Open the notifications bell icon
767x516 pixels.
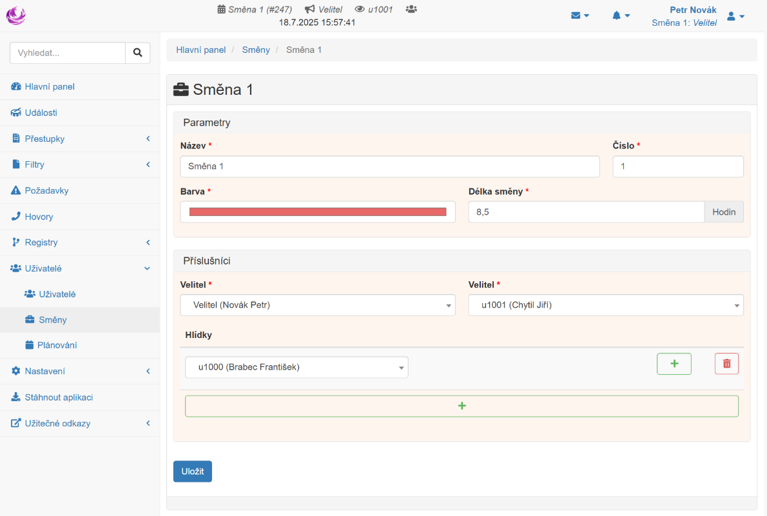[621, 16]
